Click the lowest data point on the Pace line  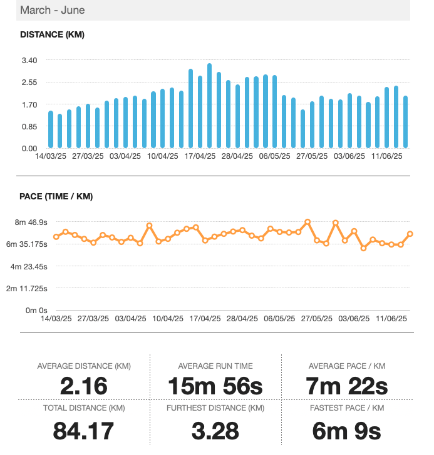coord(363,248)
